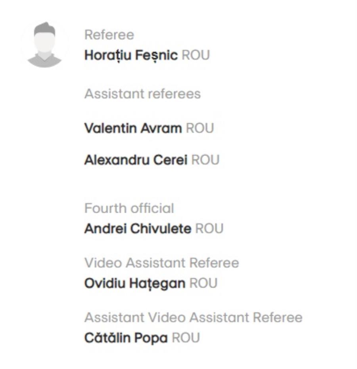Select VAR Ovidiu Hațegan's name
357x369 pixels.
135,284
